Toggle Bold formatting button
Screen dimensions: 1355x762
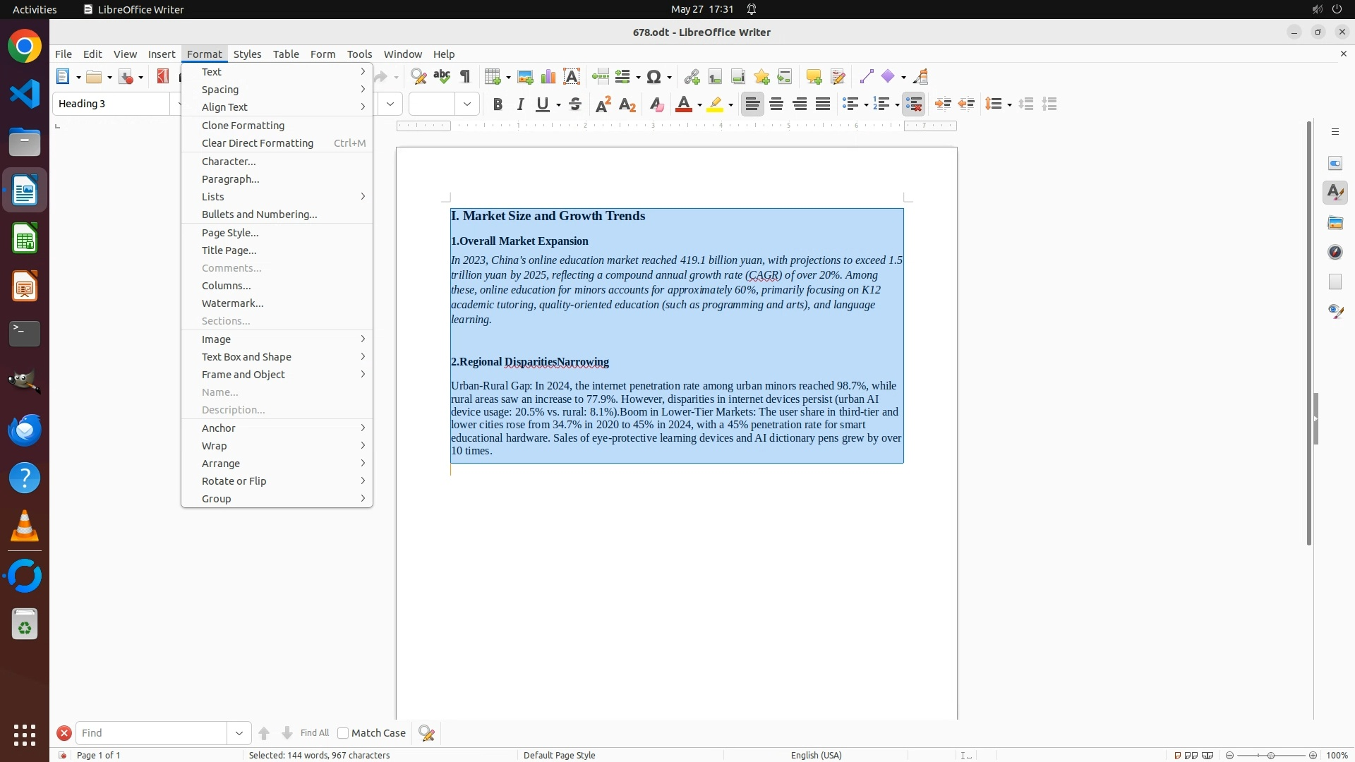(498, 104)
